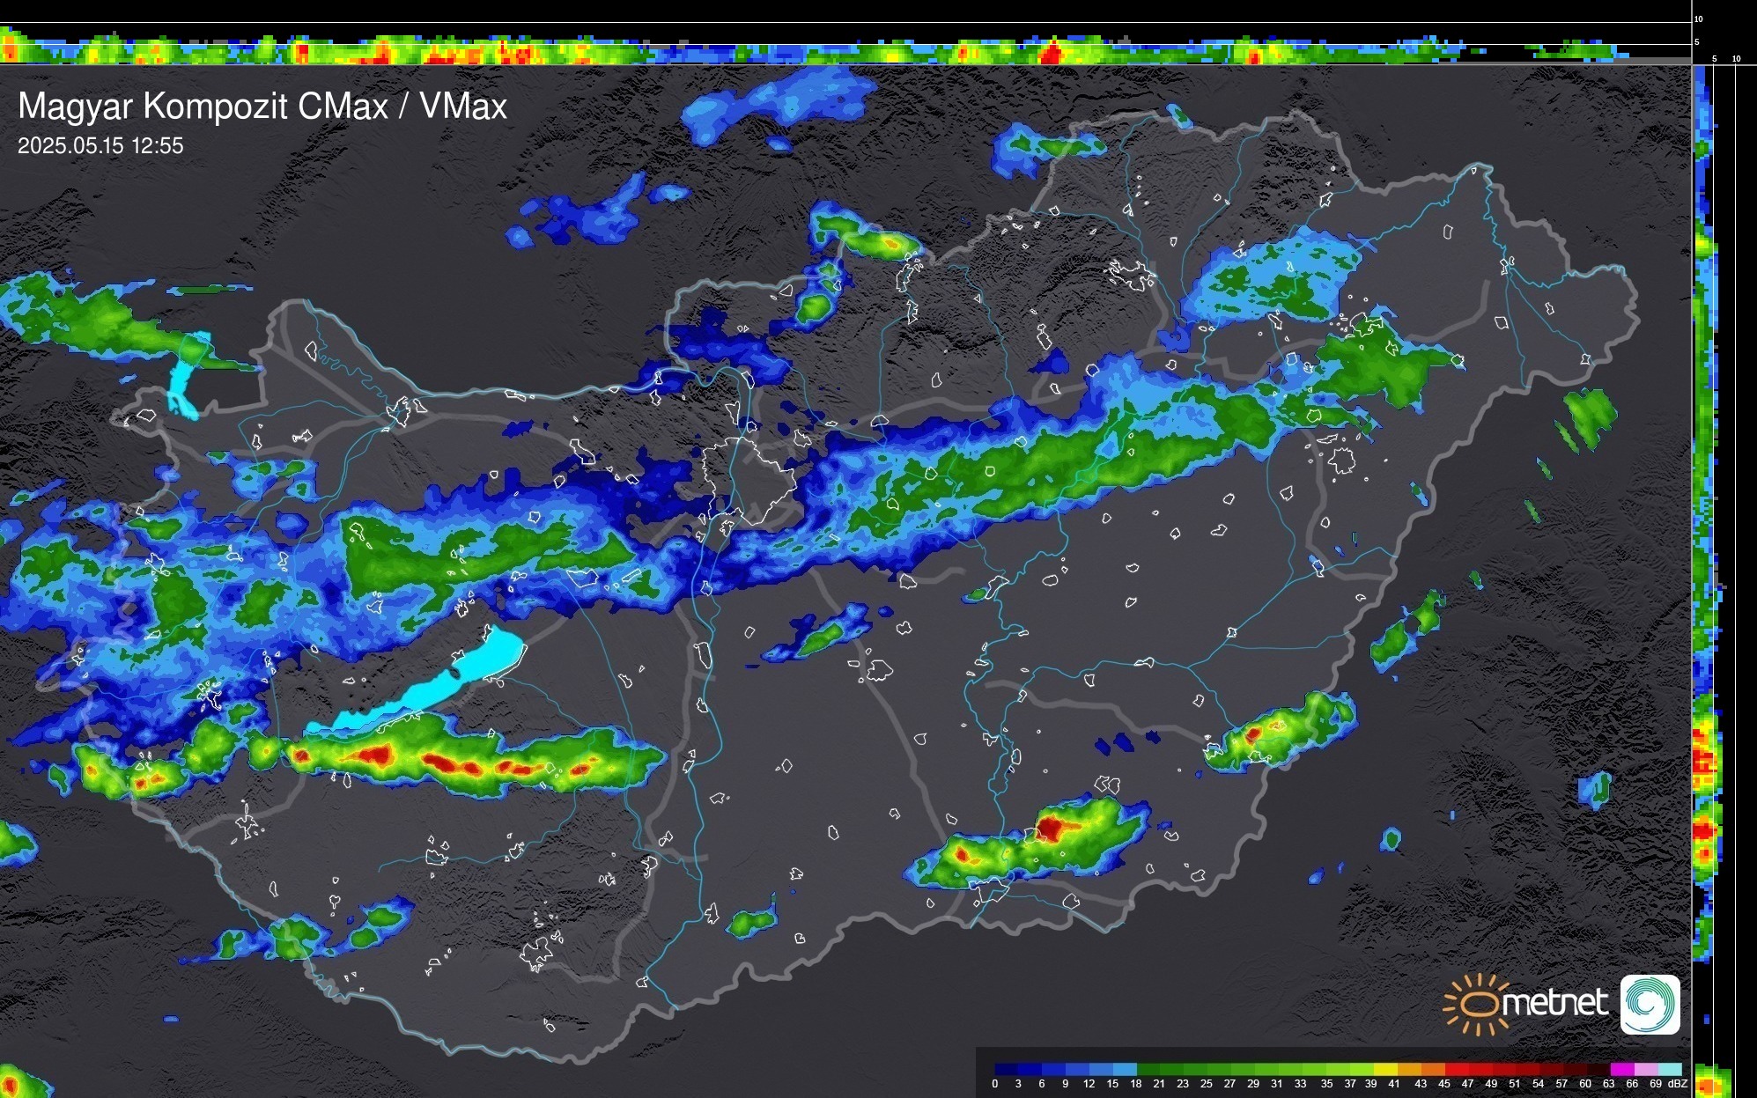Click the metnet logo text
Viewport: 1757px width, 1098px height.
pyautogui.click(x=1554, y=1004)
